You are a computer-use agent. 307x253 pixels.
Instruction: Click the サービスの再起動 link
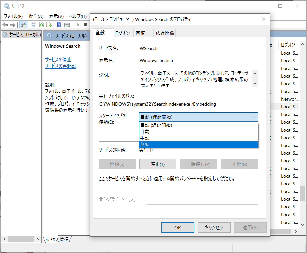[61, 66]
